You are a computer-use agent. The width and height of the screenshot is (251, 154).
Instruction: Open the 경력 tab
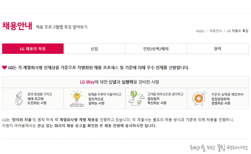(x=218, y=49)
